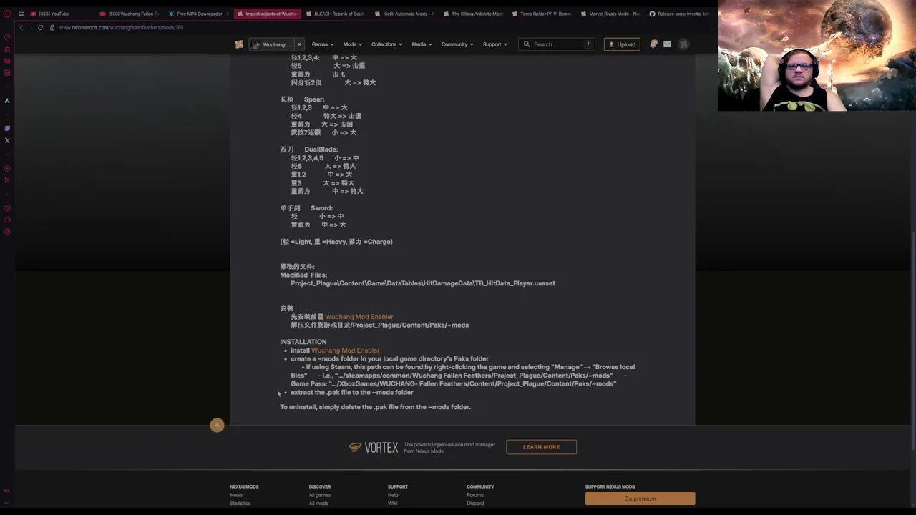Reload the page using the refresh icon
The height and width of the screenshot is (515, 916).
[x=41, y=27]
